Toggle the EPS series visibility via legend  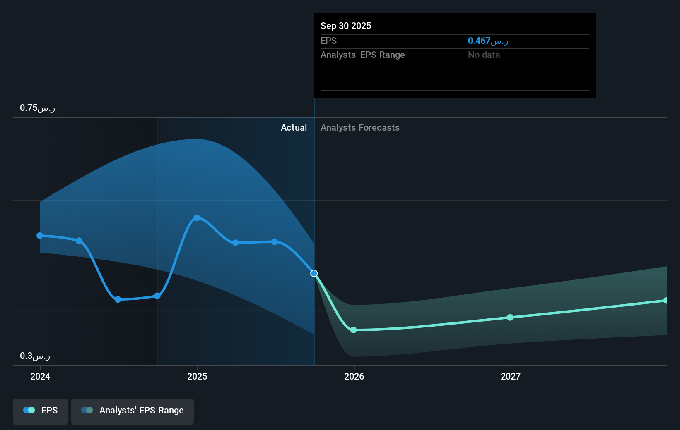tap(40, 411)
